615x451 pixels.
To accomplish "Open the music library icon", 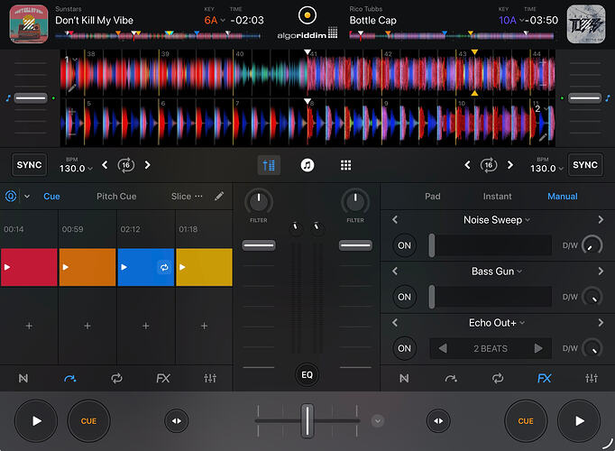I will coord(307,165).
